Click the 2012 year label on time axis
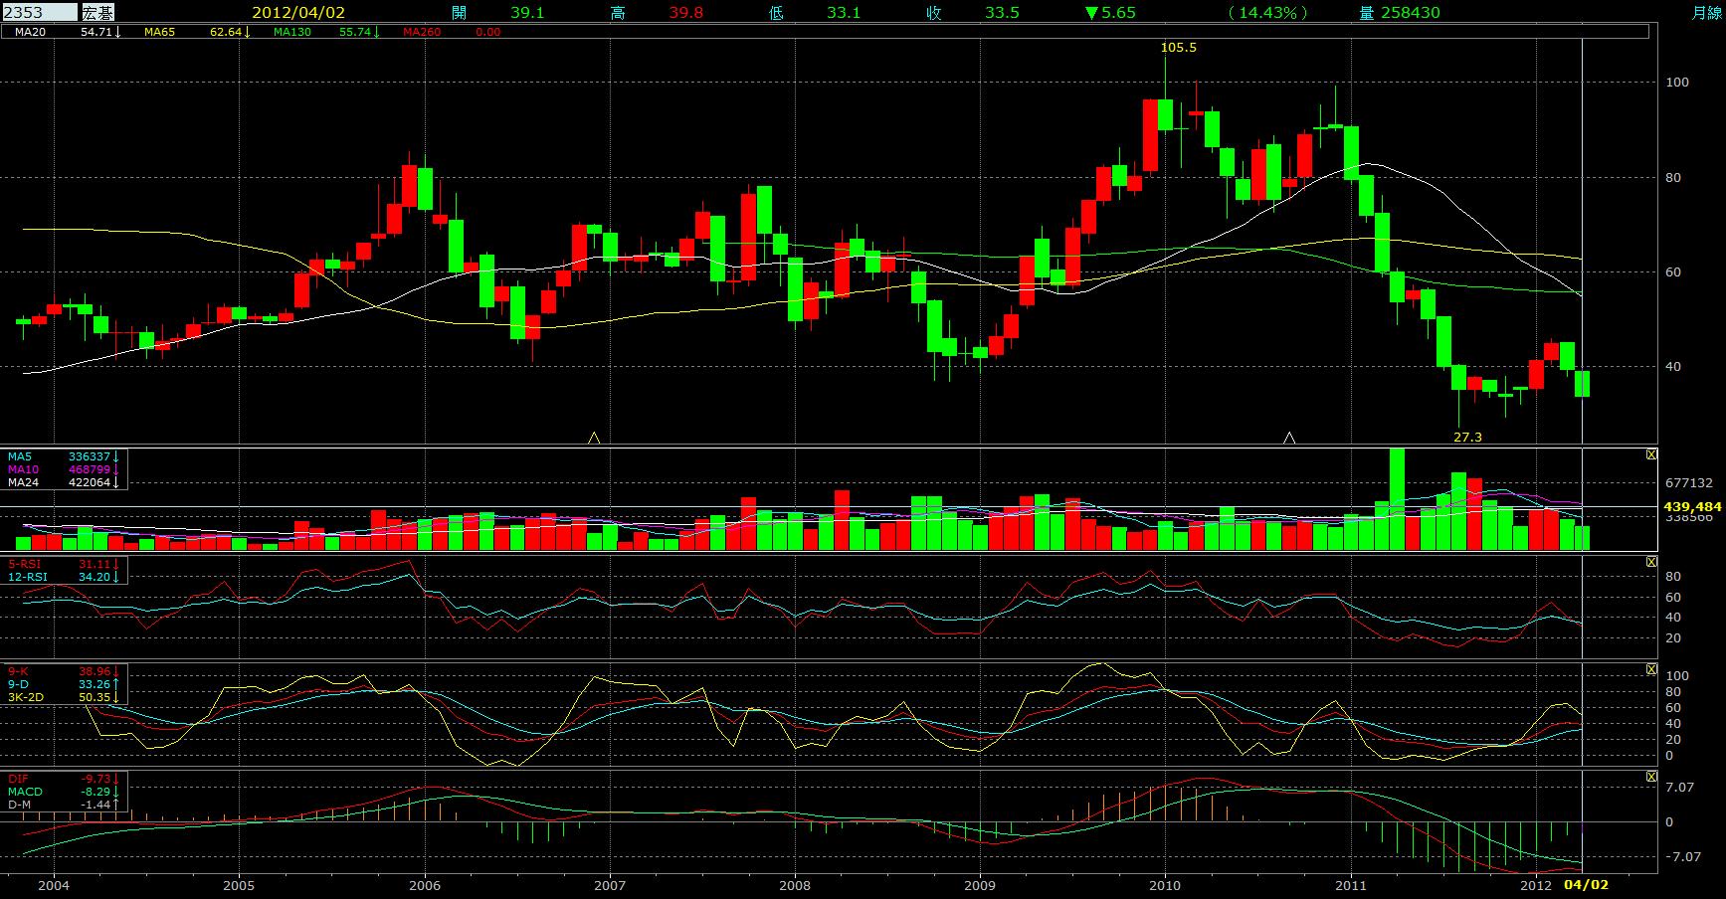 [1536, 884]
